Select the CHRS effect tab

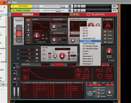95,83
